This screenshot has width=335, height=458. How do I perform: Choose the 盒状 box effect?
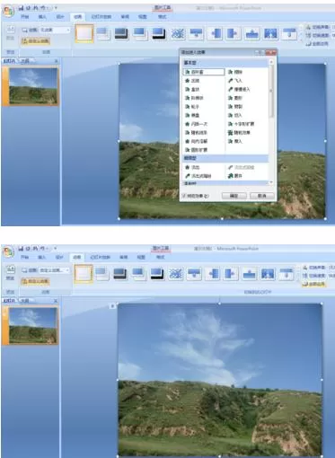pyautogui.click(x=192, y=89)
